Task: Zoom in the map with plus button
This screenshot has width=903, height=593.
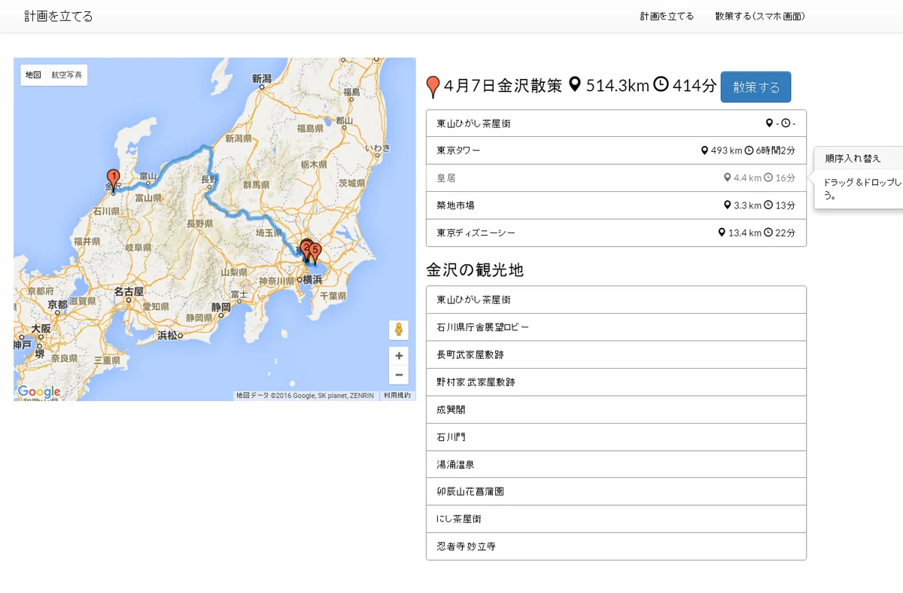Action: [x=399, y=356]
